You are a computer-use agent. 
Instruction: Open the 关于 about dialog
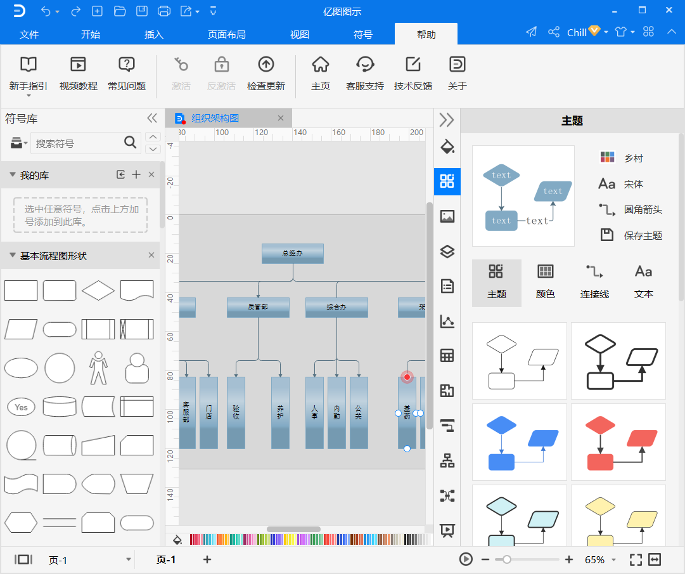pyautogui.click(x=458, y=74)
